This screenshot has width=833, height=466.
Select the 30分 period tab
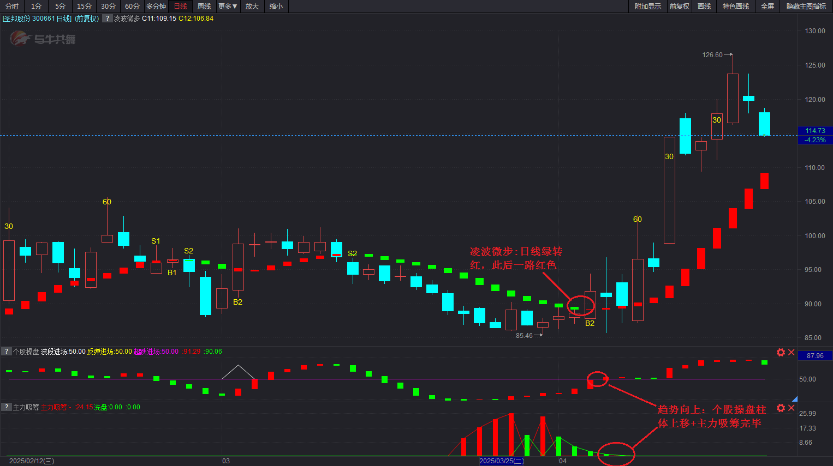point(108,7)
